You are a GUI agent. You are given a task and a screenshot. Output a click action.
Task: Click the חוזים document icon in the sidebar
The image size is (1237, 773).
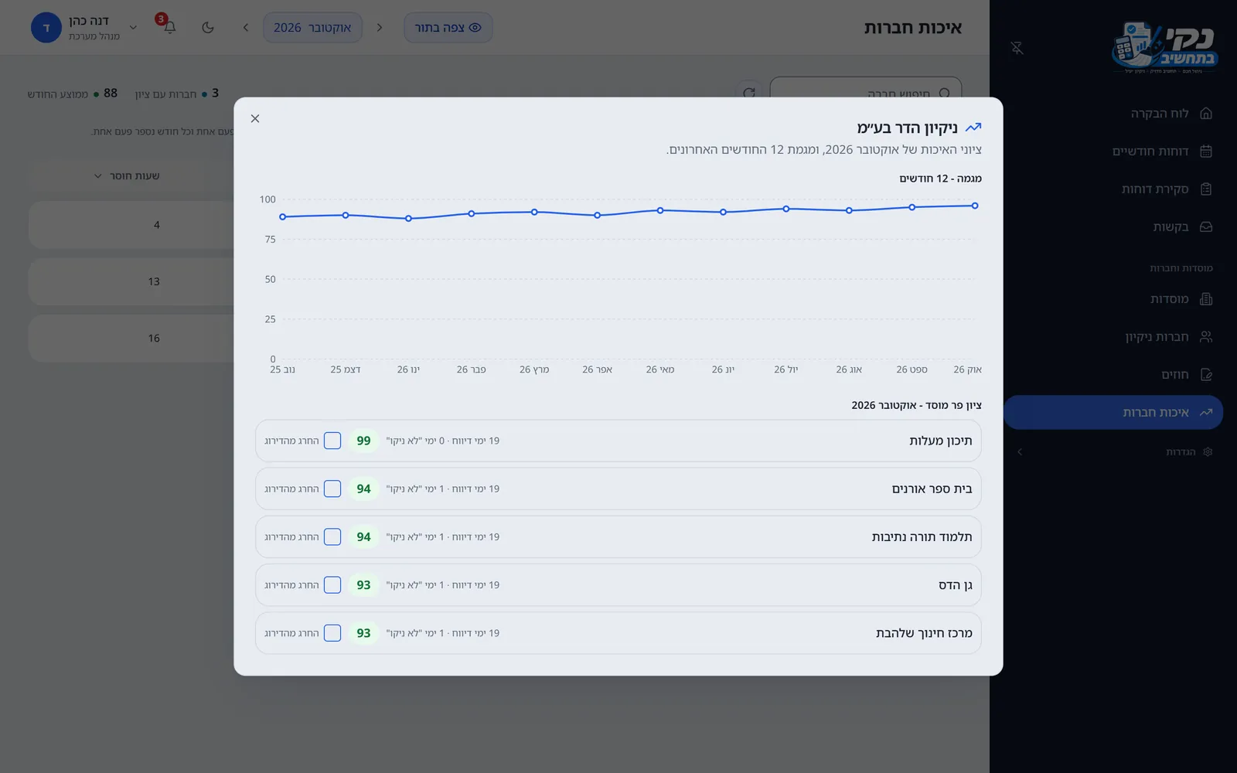coord(1206,375)
